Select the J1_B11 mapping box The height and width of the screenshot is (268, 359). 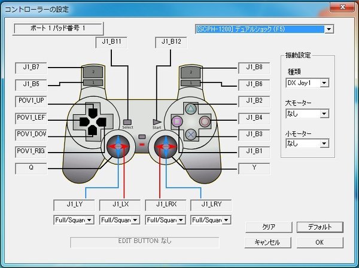[x=111, y=42]
